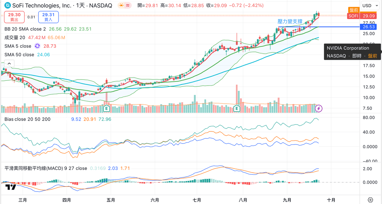The width and height of the screenshot is (382, 204).
Task: Click the SMA 50 value 24.06
Action: [43, 55]
